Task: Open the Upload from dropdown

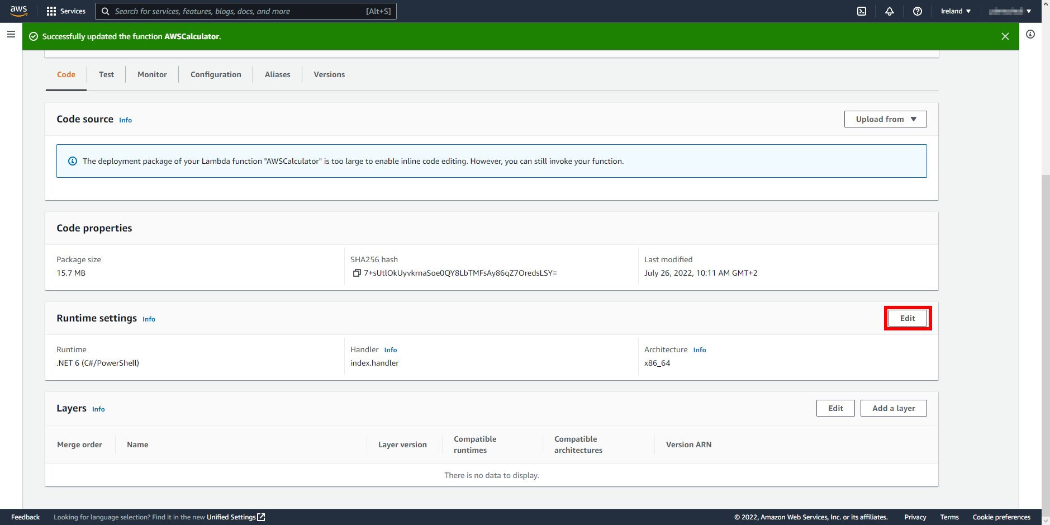Action: point(885,119)
